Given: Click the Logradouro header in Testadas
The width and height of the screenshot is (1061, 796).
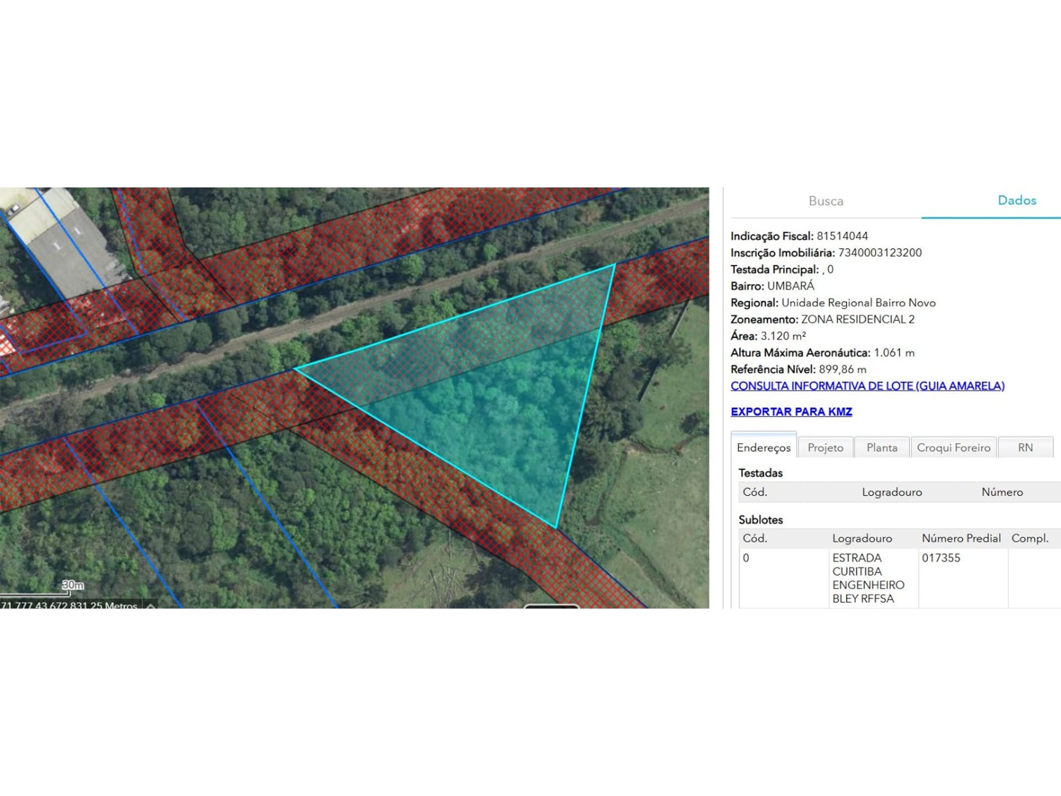Looking at the screenshot, I should click(891, 492).
